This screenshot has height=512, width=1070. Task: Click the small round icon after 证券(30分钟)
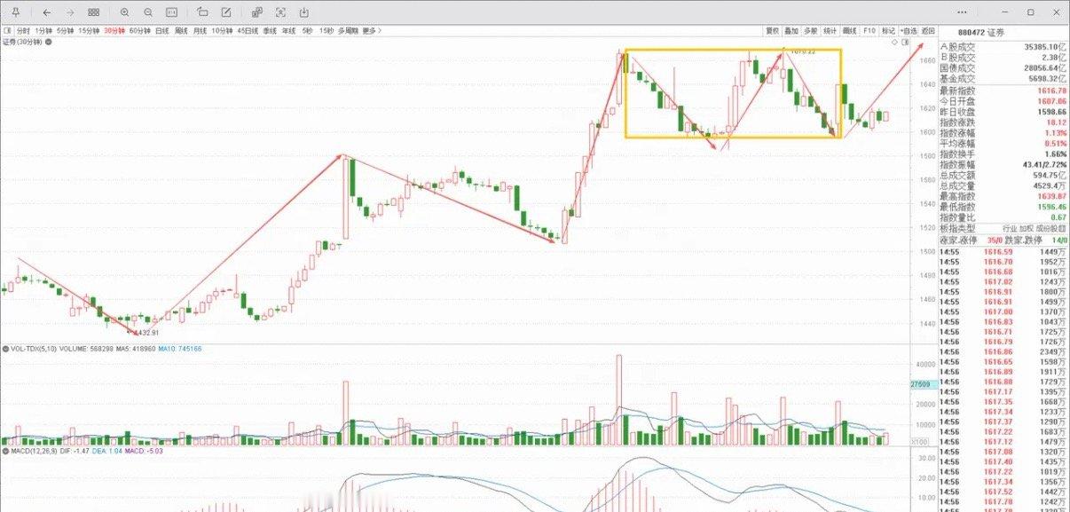click(48, 42)
